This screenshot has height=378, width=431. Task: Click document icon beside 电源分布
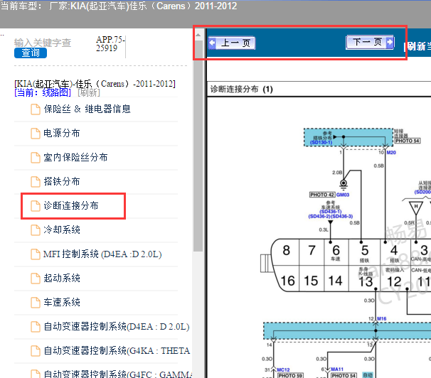[35, 134]
